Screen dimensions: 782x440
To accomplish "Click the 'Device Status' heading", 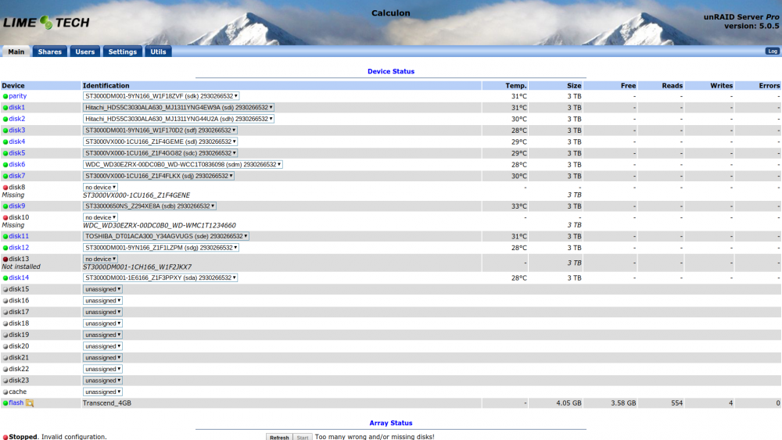I will coord(391,71).
